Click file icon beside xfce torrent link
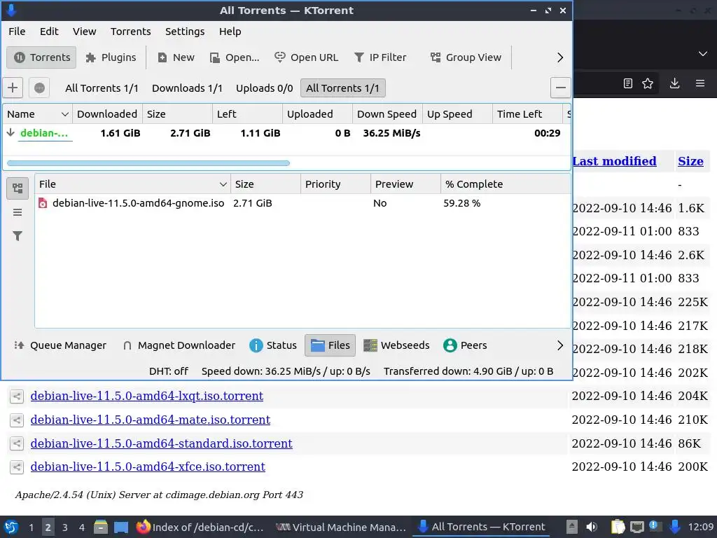 17,467
